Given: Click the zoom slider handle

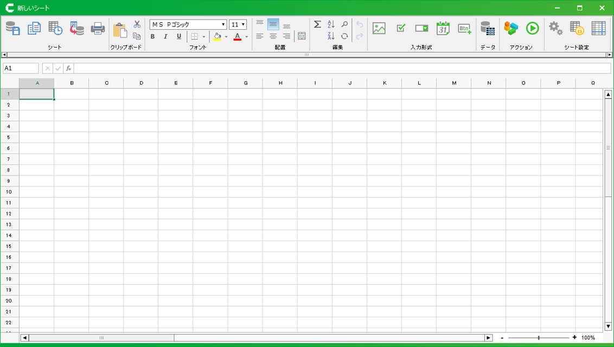Looking at the screenshot, I should point(539,338).
